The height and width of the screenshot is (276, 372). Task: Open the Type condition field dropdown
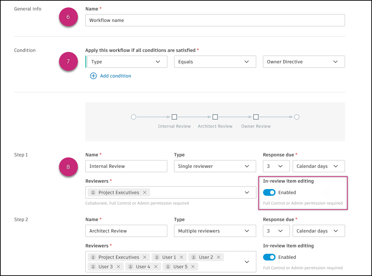coord(127,62)
